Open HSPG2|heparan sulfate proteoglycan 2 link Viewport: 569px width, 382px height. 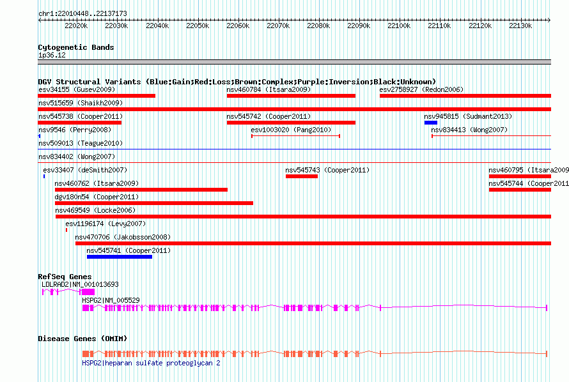[151, 363]
